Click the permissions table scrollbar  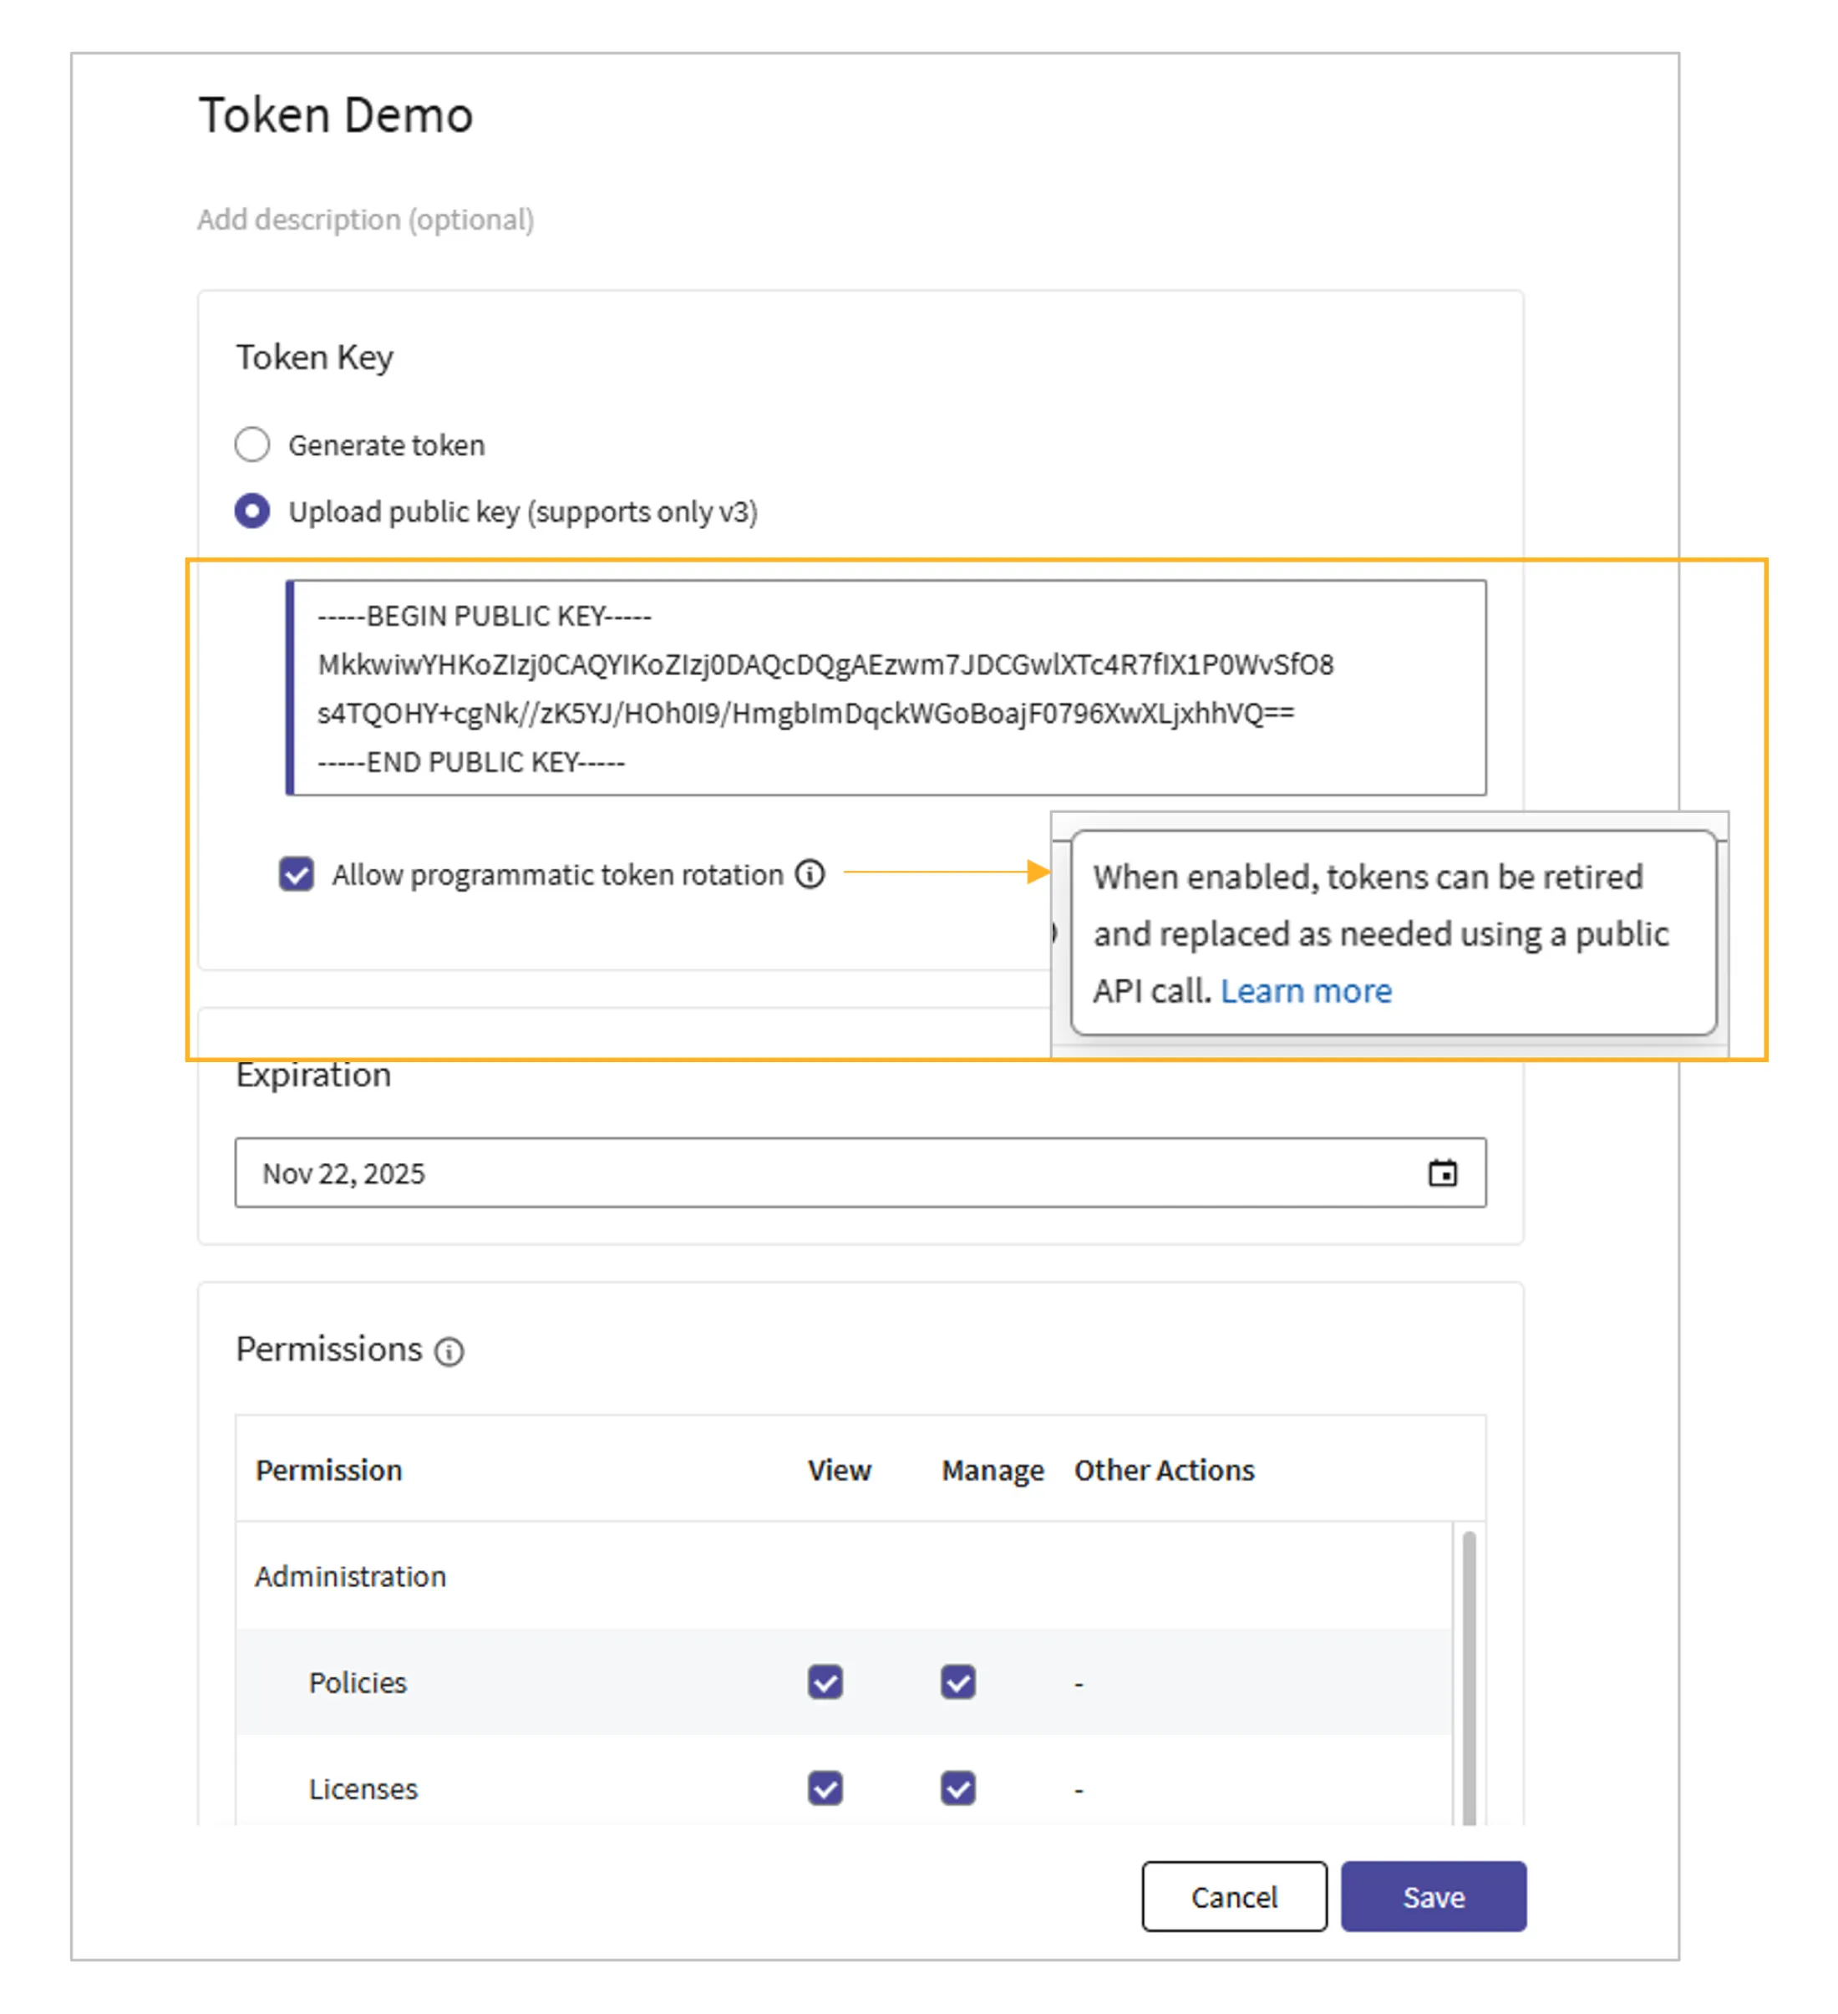1469,1678
